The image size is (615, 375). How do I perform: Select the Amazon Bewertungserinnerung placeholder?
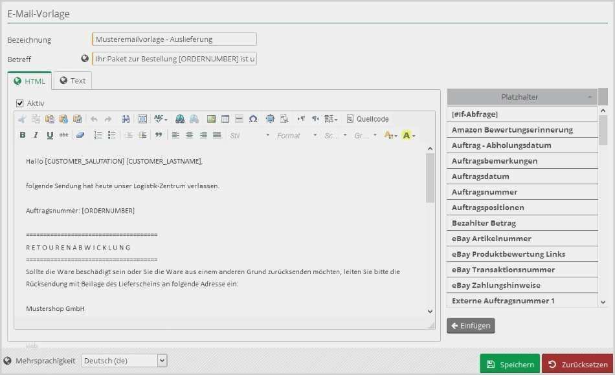point(522,130)
